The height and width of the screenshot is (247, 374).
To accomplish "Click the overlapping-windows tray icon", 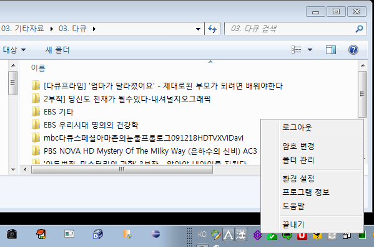I will (x=347, y=236).
